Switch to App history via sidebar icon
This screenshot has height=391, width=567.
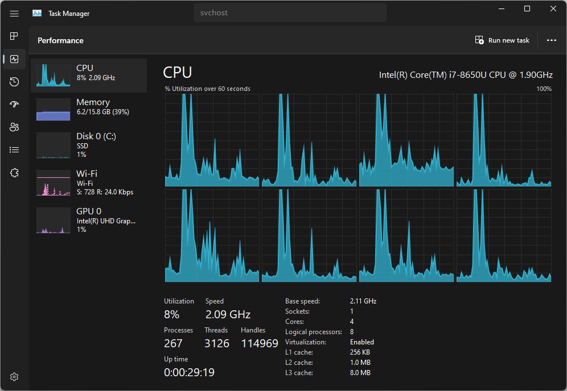14,81
